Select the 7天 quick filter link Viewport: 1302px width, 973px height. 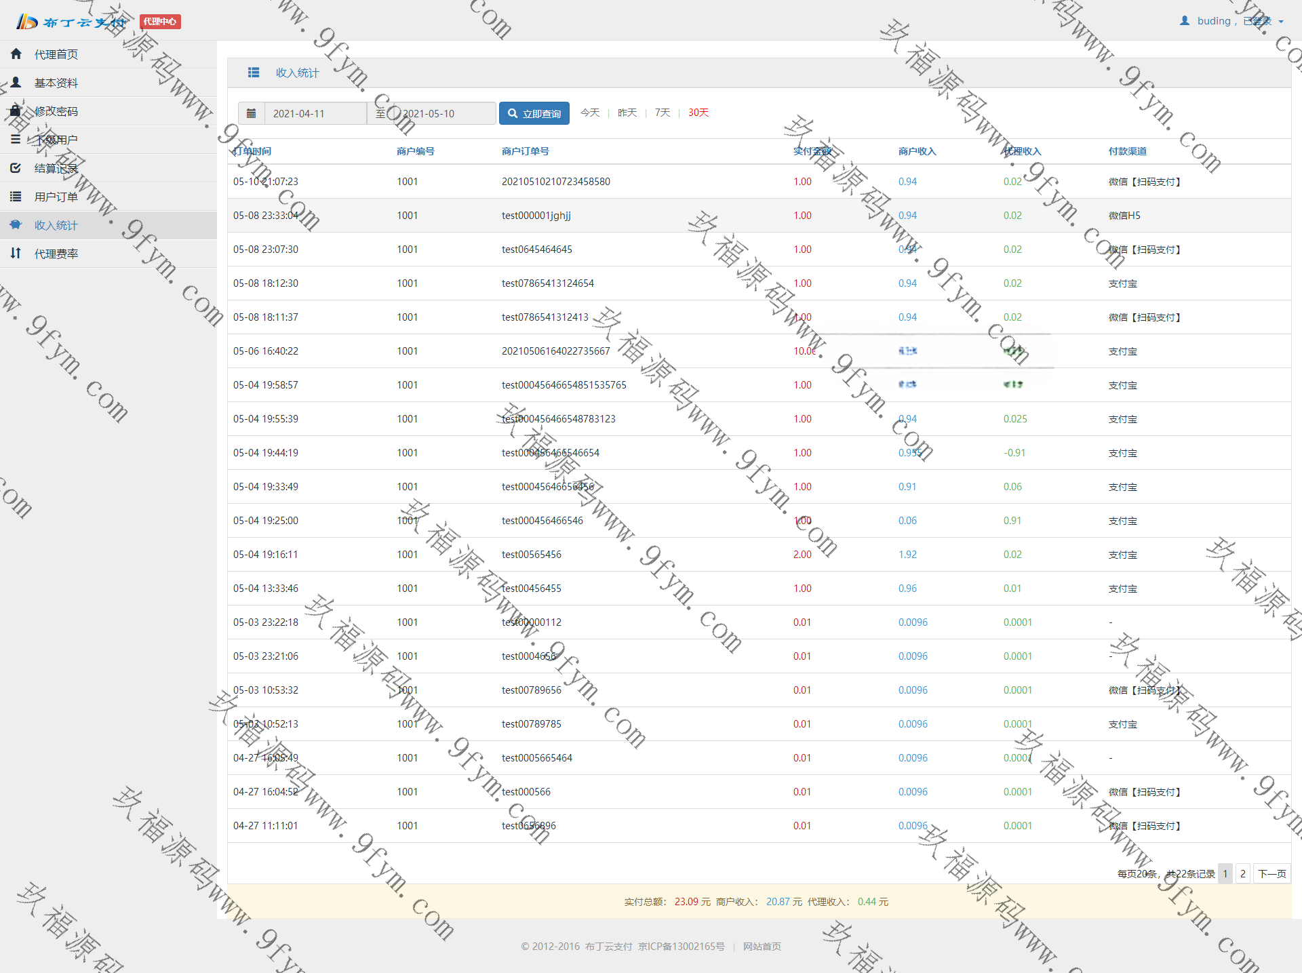662,113
